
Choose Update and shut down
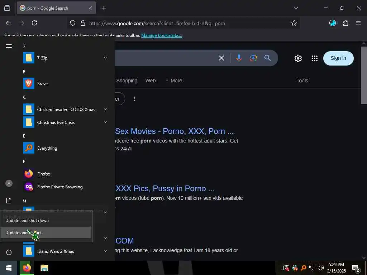46,221
